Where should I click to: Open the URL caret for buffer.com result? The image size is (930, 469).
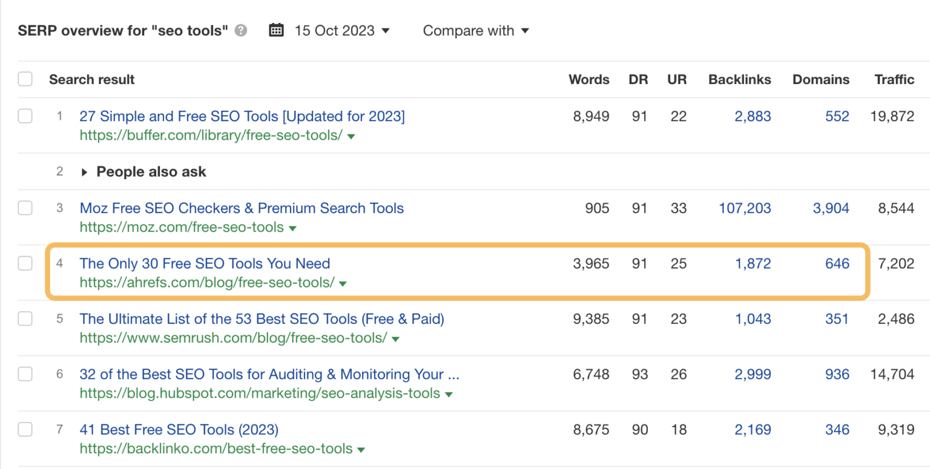click(351, 136)
